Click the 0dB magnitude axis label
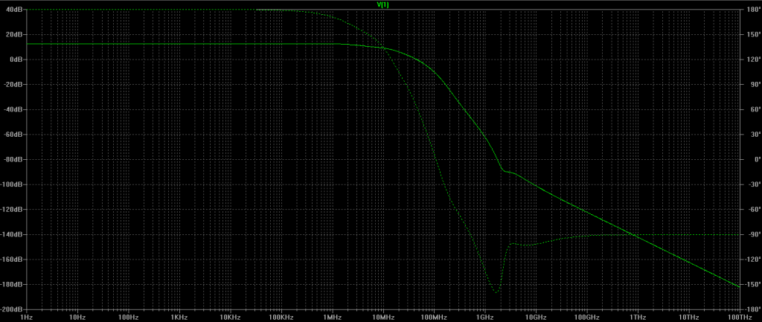Viewport: 762px width, 322px height. coord(16,59)
